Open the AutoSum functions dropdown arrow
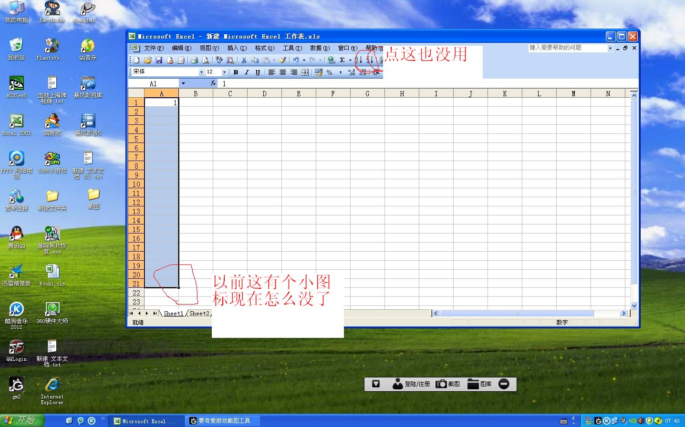Screen dimensions: 685x427 point(350,60)
